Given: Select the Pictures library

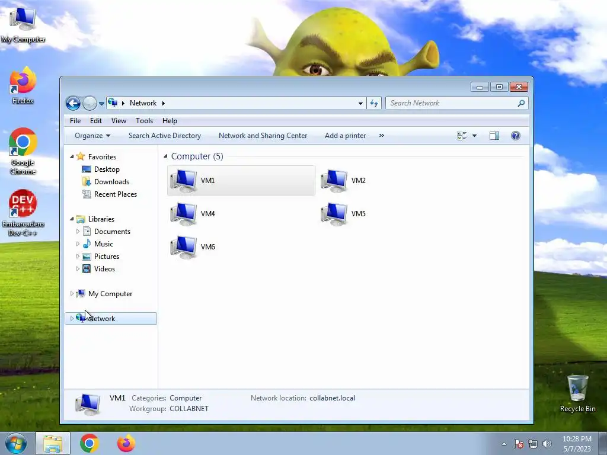Looking at the screenshot, I should 107,256.
